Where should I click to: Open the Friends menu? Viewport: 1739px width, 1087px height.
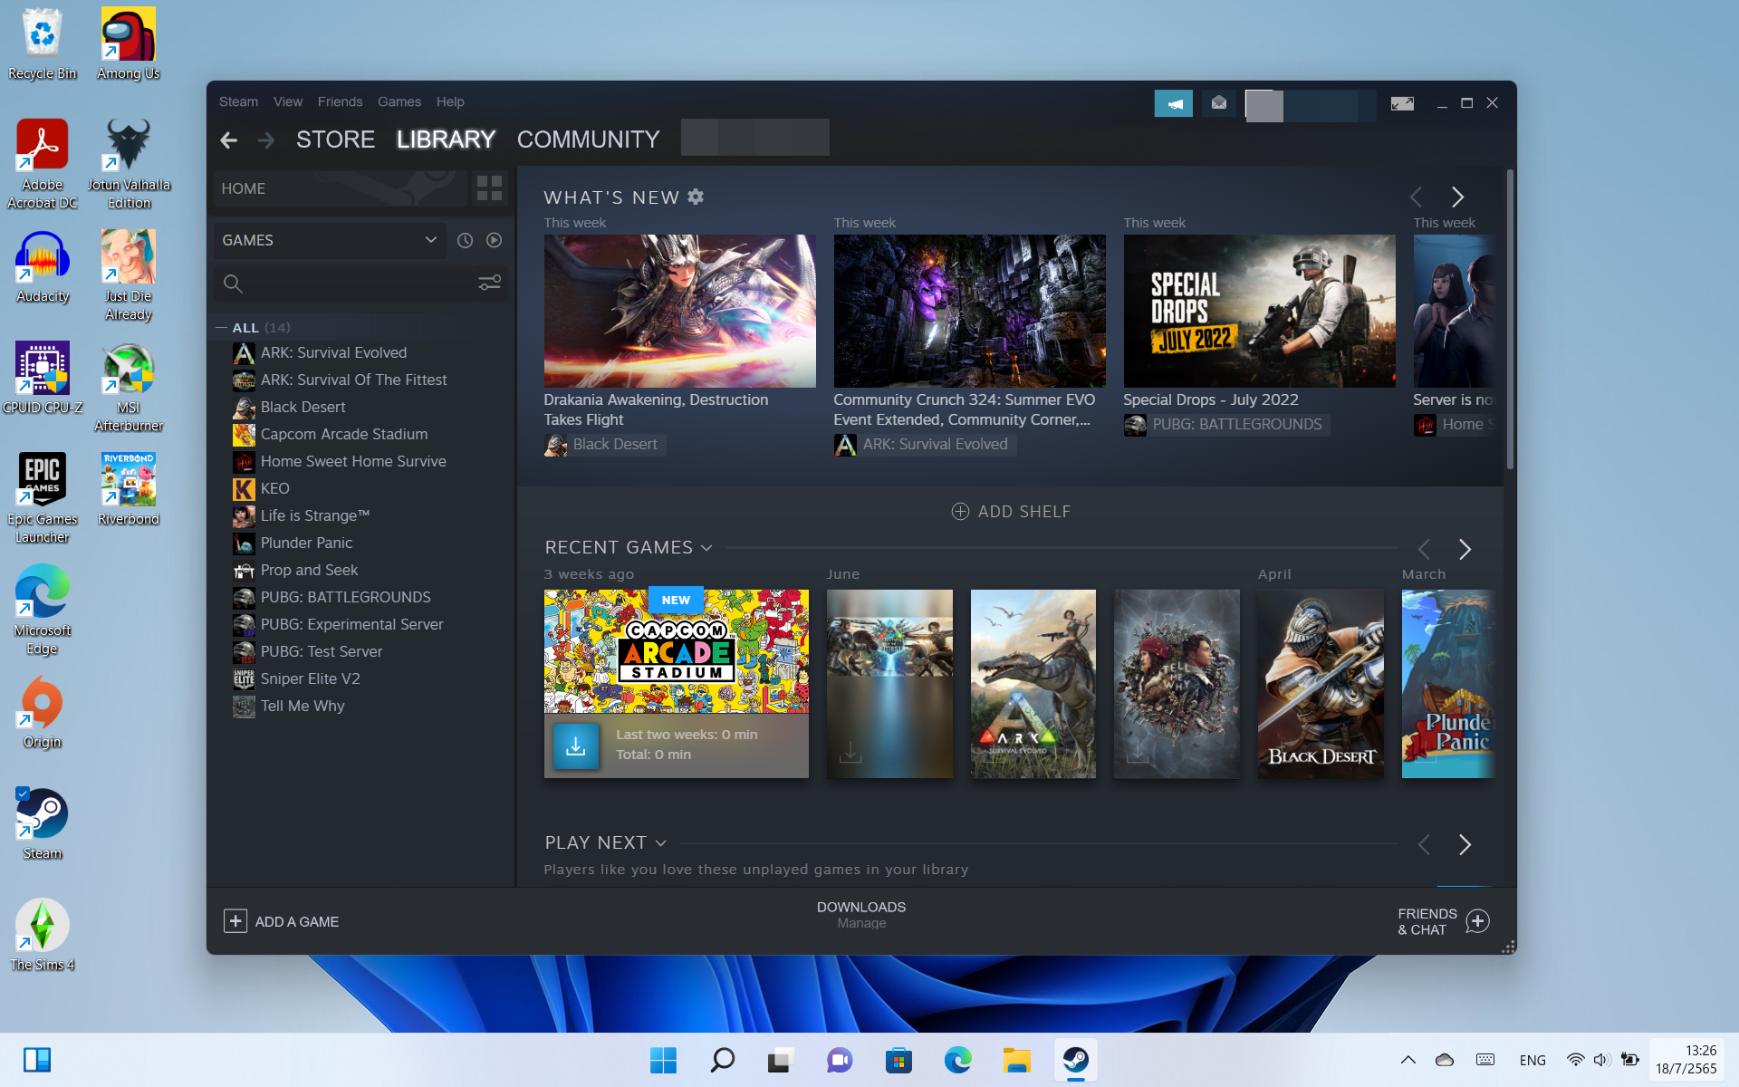tap(340, 101)
